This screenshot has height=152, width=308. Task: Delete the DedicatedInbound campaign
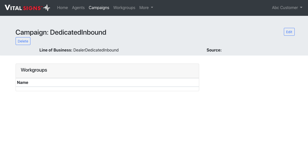pos(23,41)
